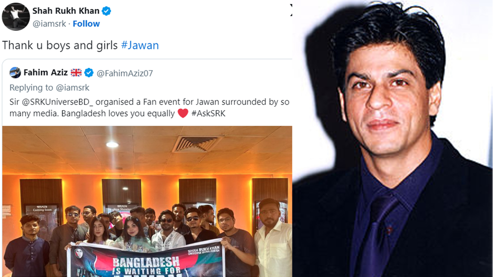Click the Fahim Aziz display name

pyautogui.click(x=46, y=73)
